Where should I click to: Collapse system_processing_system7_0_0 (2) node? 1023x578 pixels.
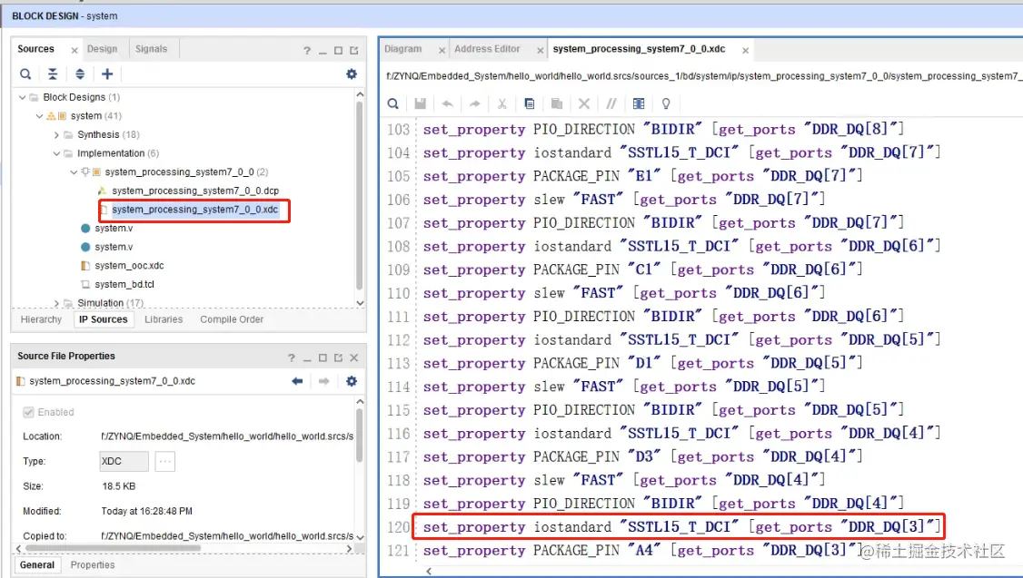74,172
